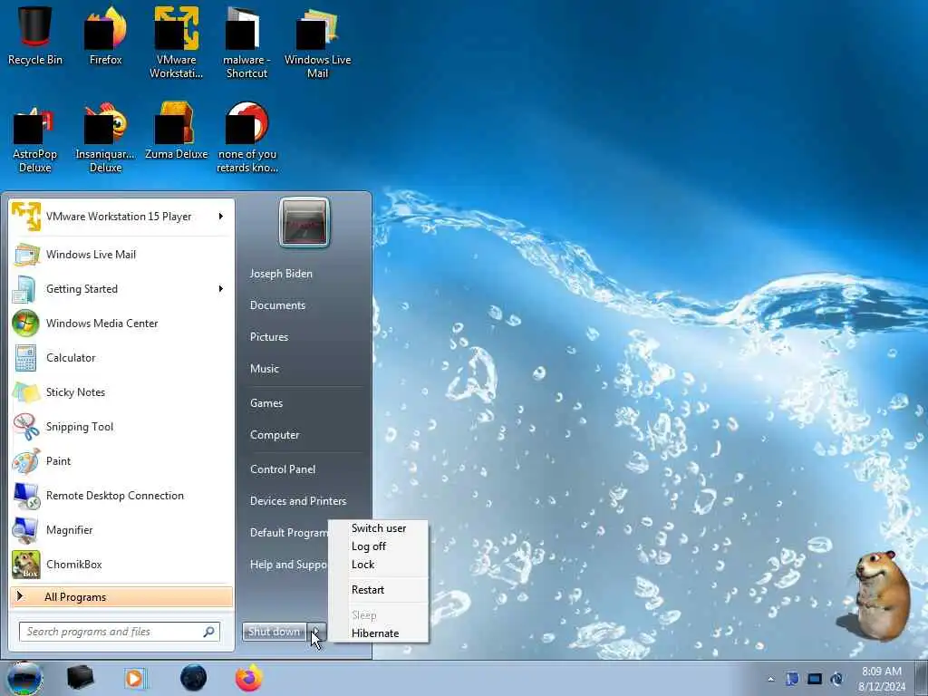Screen dimensions: 928x696
Task: Open Devices and Printers
Action: 297,500
